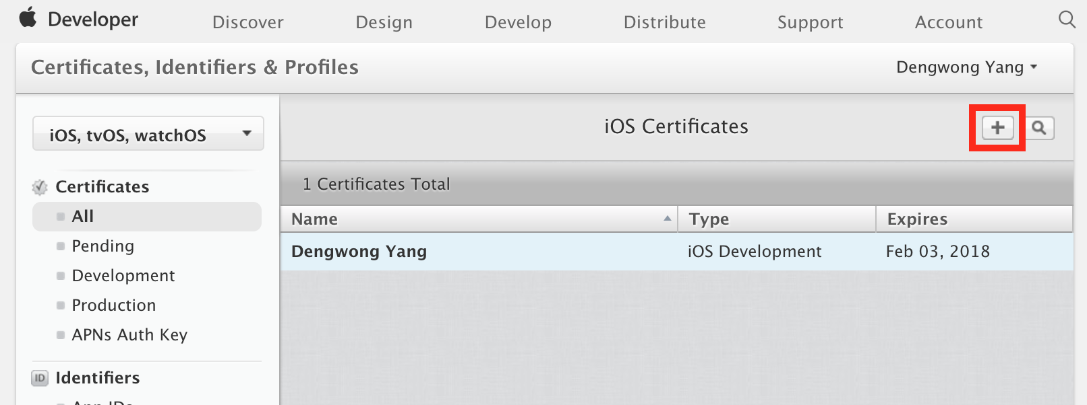
Task: Open the iOS, tvOS, watchOS platform dropdown
Action: pos(148,134)
